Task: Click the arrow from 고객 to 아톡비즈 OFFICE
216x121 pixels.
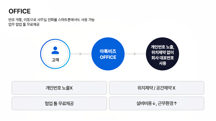Action: tap(81, 54)
